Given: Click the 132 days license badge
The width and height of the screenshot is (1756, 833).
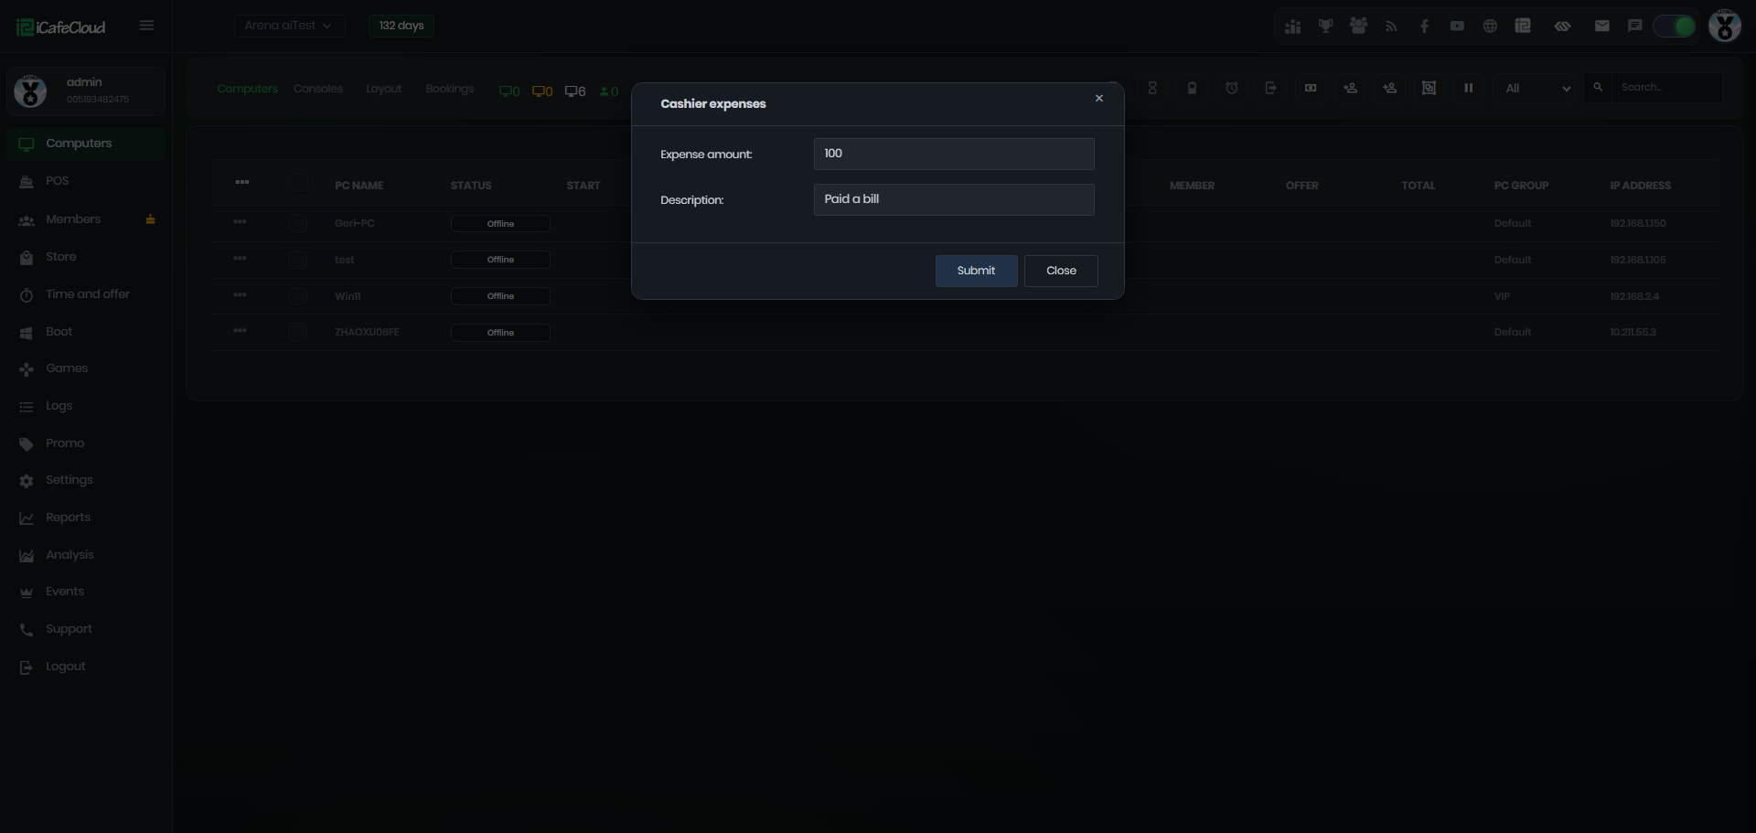Looking at the screenshot, I should (x=402, y=26).
